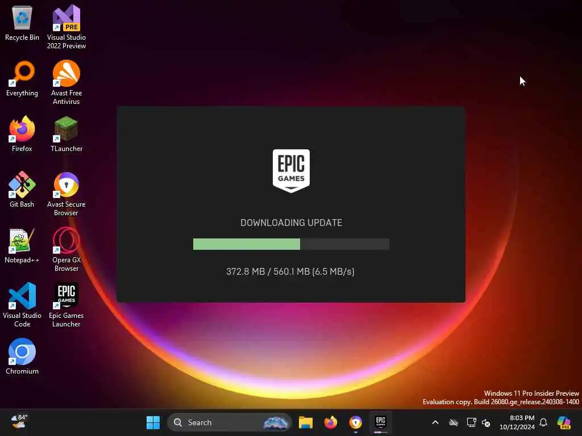Open the Windows Start menu
Screen dimensions: 582x436
153,422
